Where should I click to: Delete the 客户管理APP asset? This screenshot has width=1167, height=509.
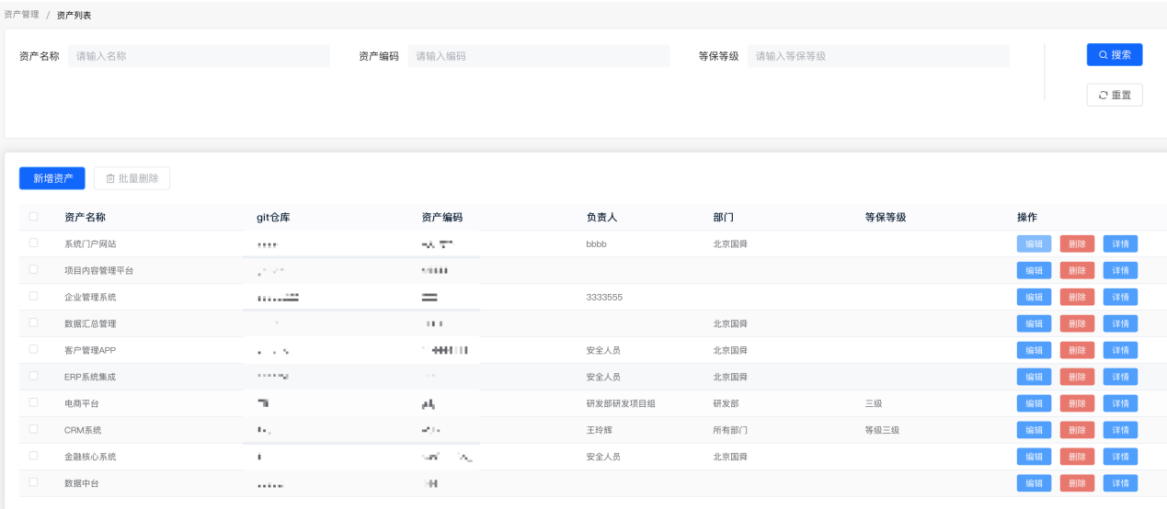coord(1077,350)
